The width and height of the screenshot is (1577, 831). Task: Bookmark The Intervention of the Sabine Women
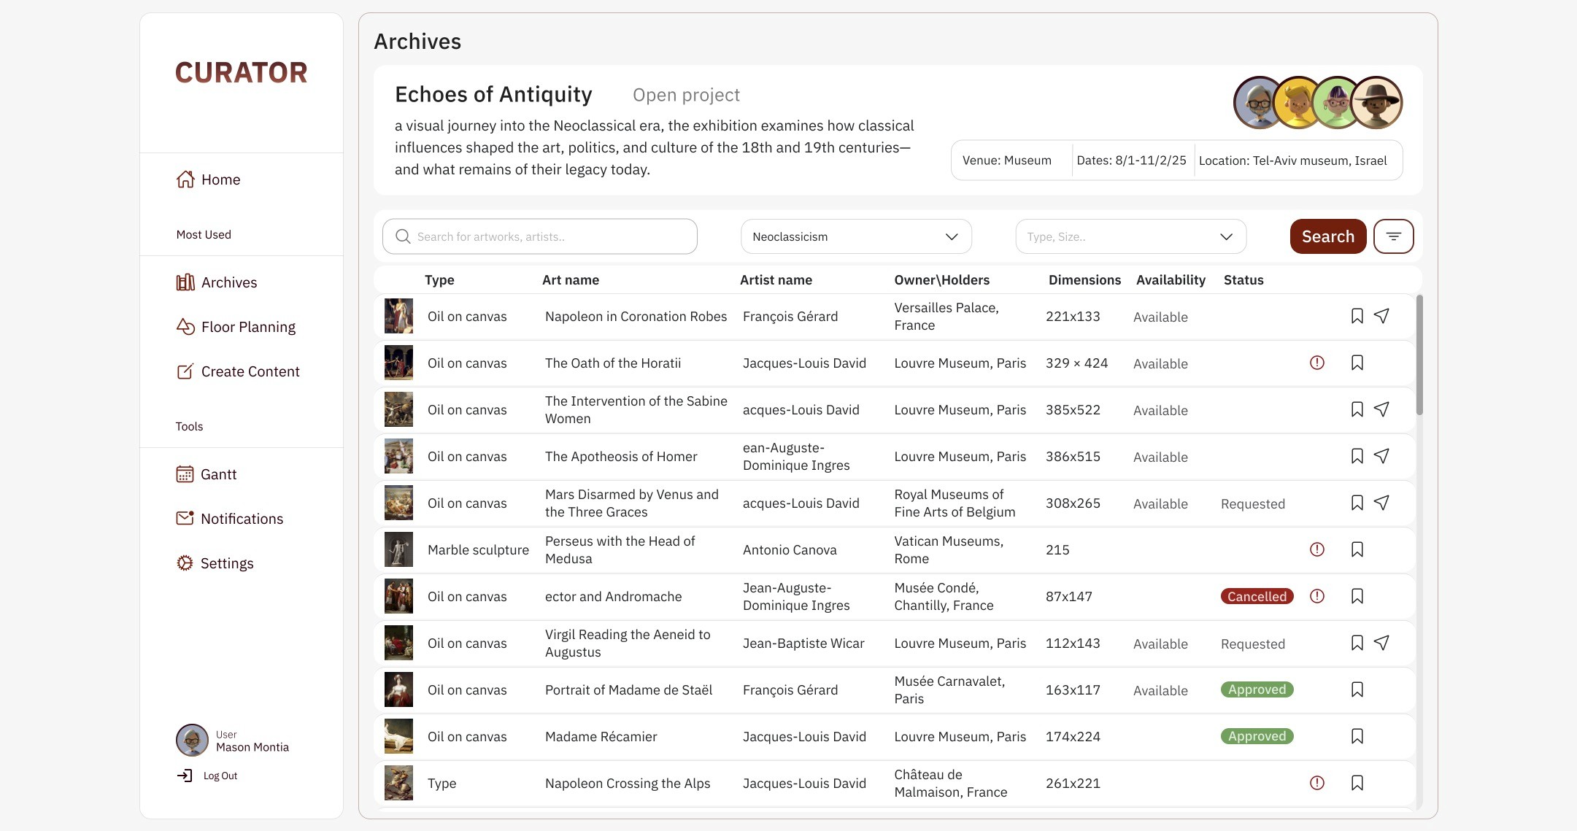point(1357,409)
